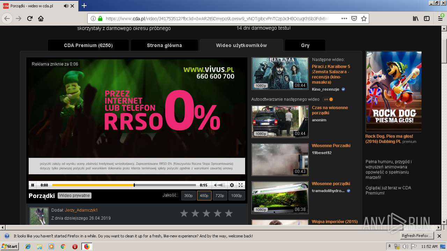Go to Firefox home page

pyautogui.click(x=41, y=18)
